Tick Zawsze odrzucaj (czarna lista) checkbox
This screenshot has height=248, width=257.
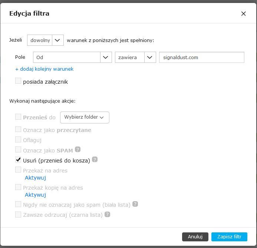(18, 214)
